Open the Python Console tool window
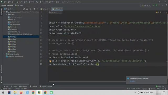 [x=46, y=86]
